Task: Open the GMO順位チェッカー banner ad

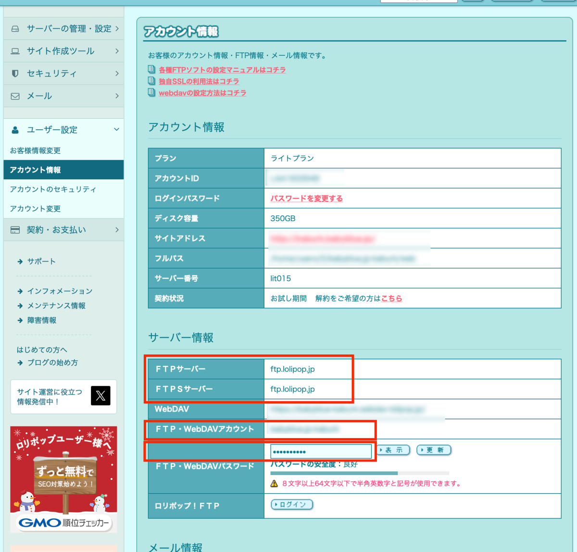Action: (x=63, y=479)
